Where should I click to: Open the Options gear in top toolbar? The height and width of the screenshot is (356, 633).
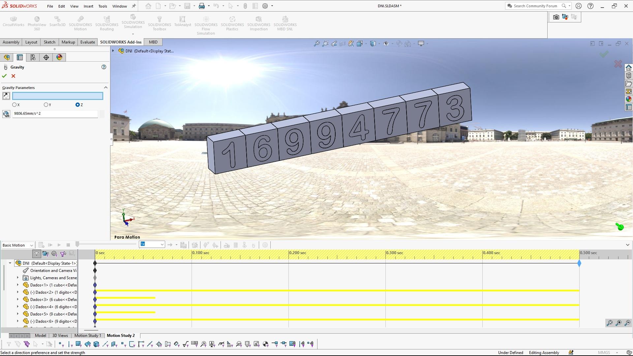point(265,6)
